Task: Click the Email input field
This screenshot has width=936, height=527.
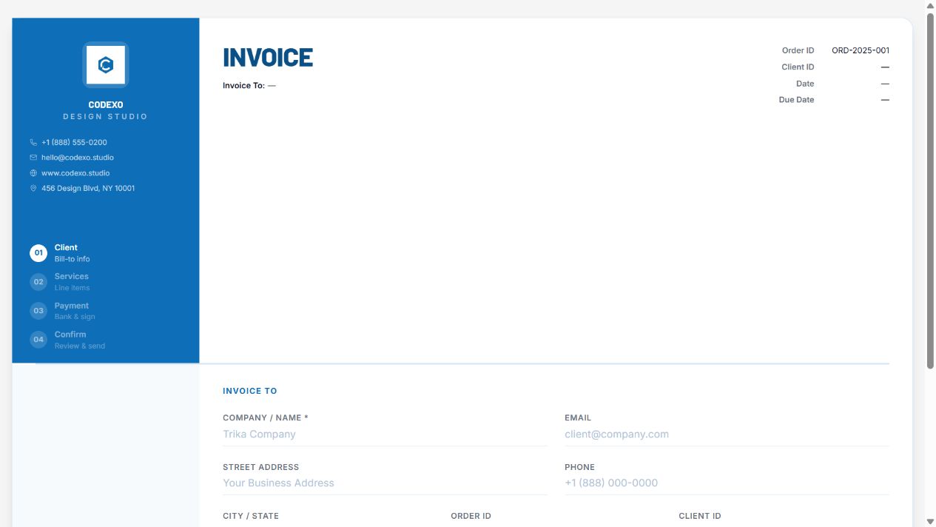Action: [x=727, y=434]
